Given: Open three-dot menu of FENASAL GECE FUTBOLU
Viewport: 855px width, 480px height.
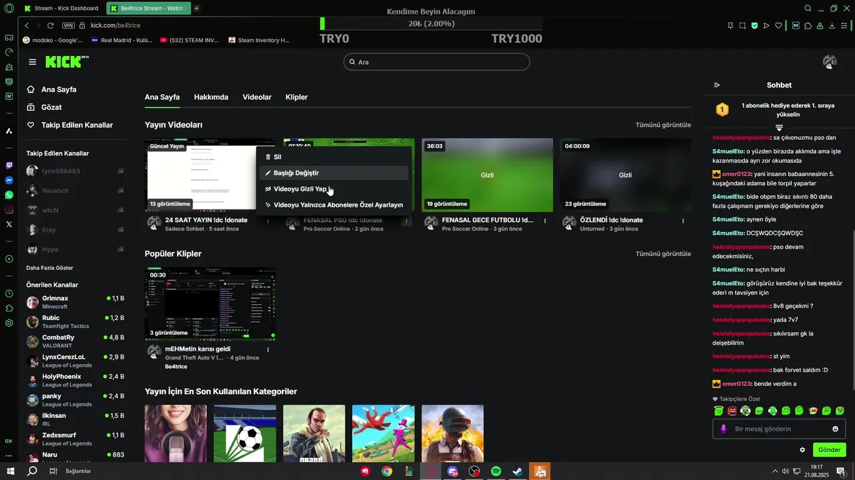Looking at the screenshot, I should tap(545, 221).
